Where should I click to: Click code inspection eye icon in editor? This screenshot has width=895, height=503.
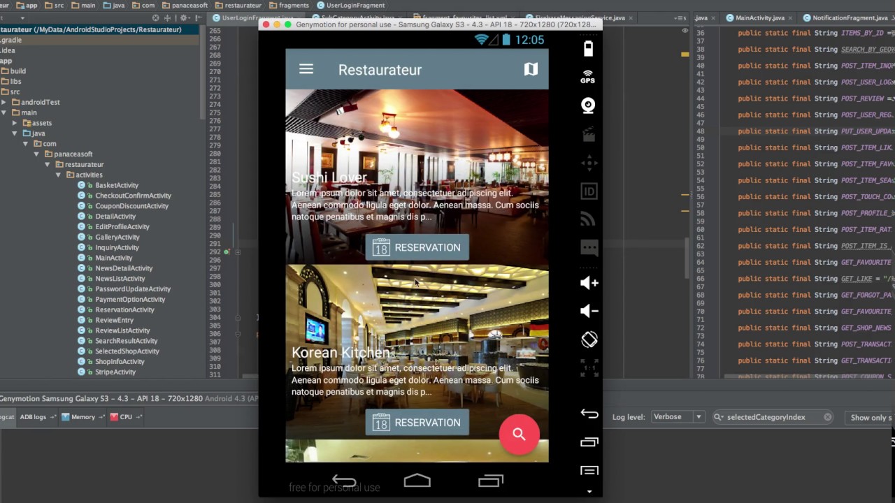(685, 31)
